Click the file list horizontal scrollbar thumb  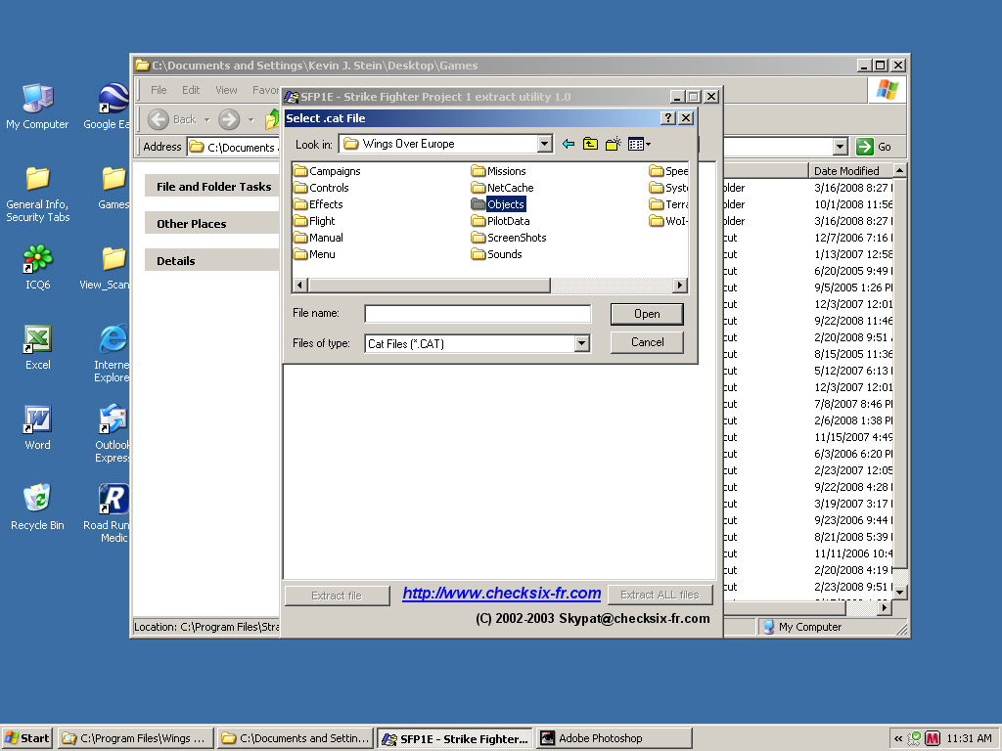coord(429,286)
